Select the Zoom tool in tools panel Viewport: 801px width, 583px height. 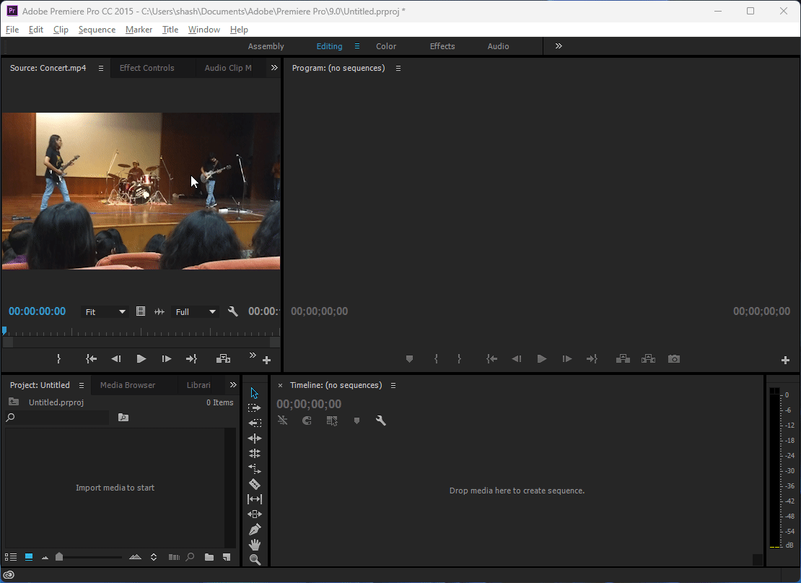pyautogui.click(x=255, y=560)
